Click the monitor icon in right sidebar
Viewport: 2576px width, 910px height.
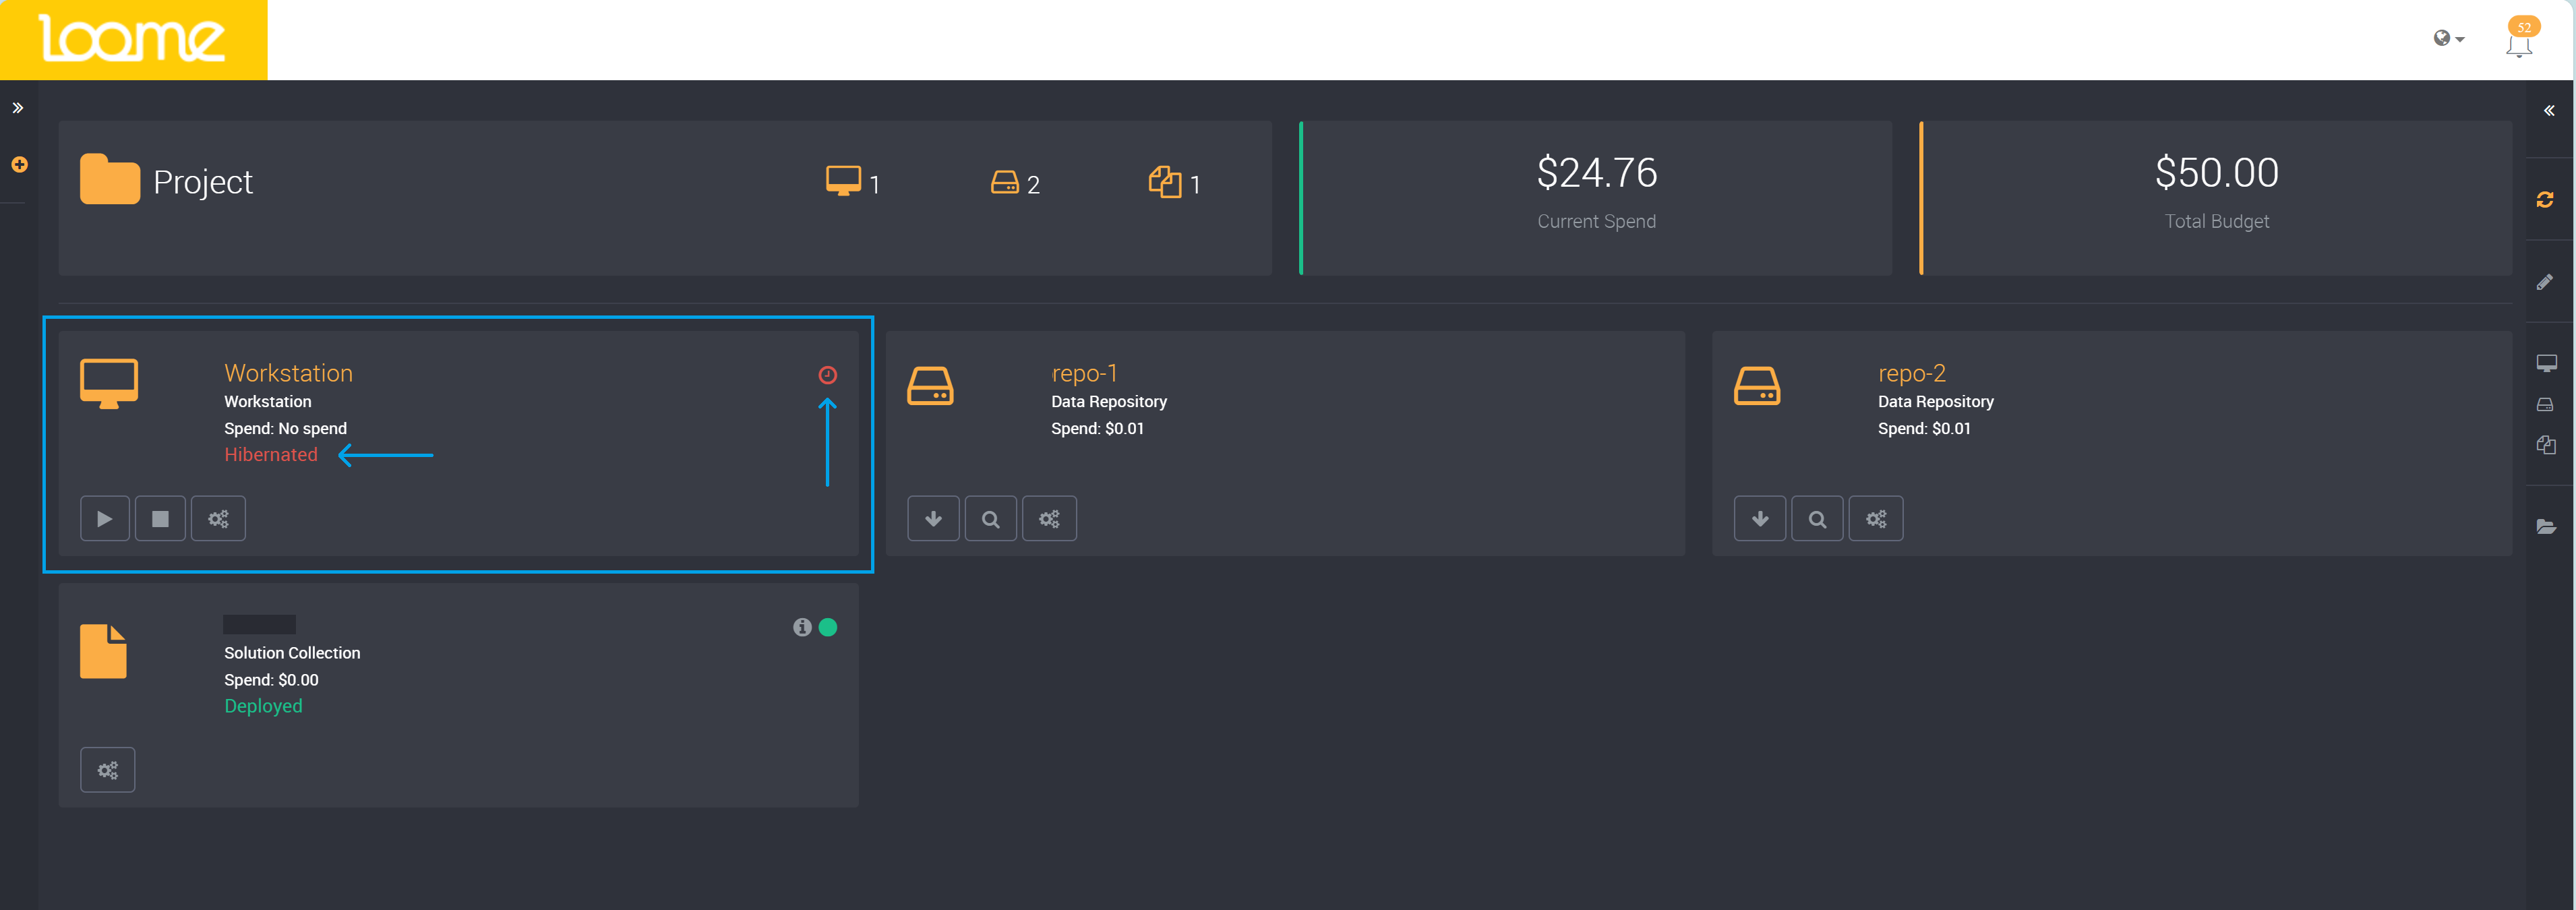pos(2546,363)
